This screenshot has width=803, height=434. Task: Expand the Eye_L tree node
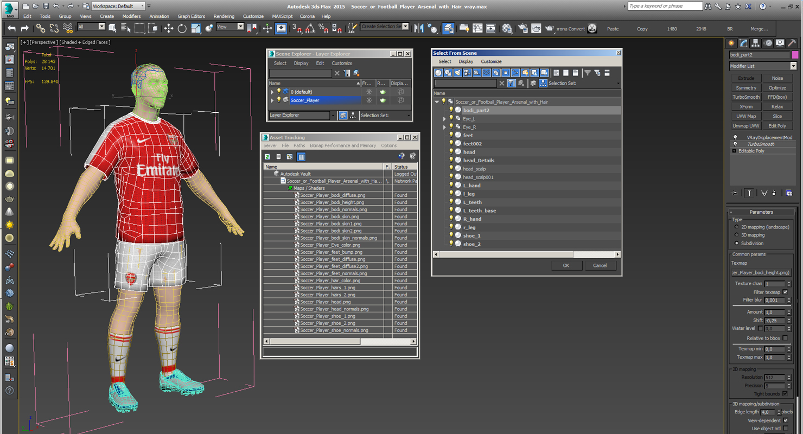[x=444, y=119]
